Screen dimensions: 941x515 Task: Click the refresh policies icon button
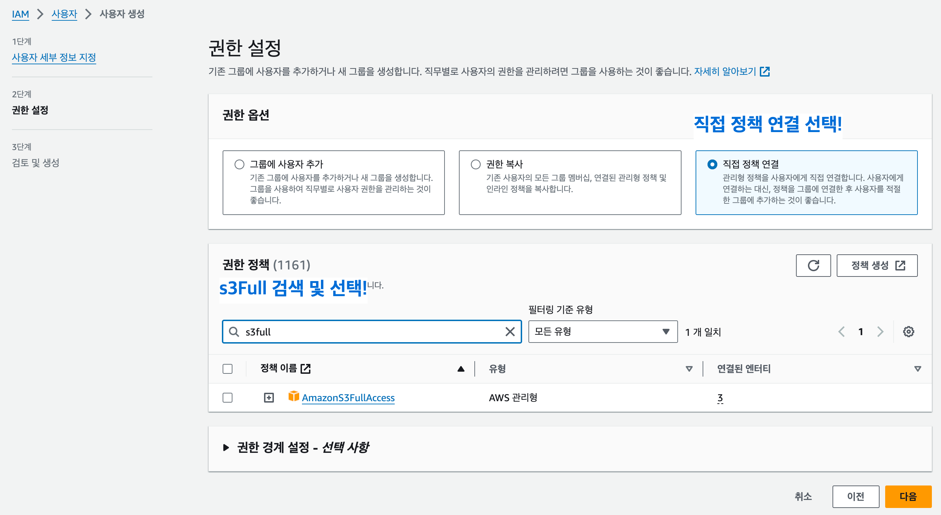pyautogui.click(x=813, y=265)
